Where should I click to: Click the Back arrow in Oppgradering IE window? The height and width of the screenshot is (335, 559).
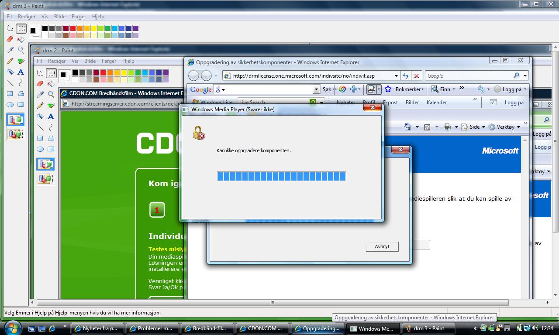click(194, 75)
